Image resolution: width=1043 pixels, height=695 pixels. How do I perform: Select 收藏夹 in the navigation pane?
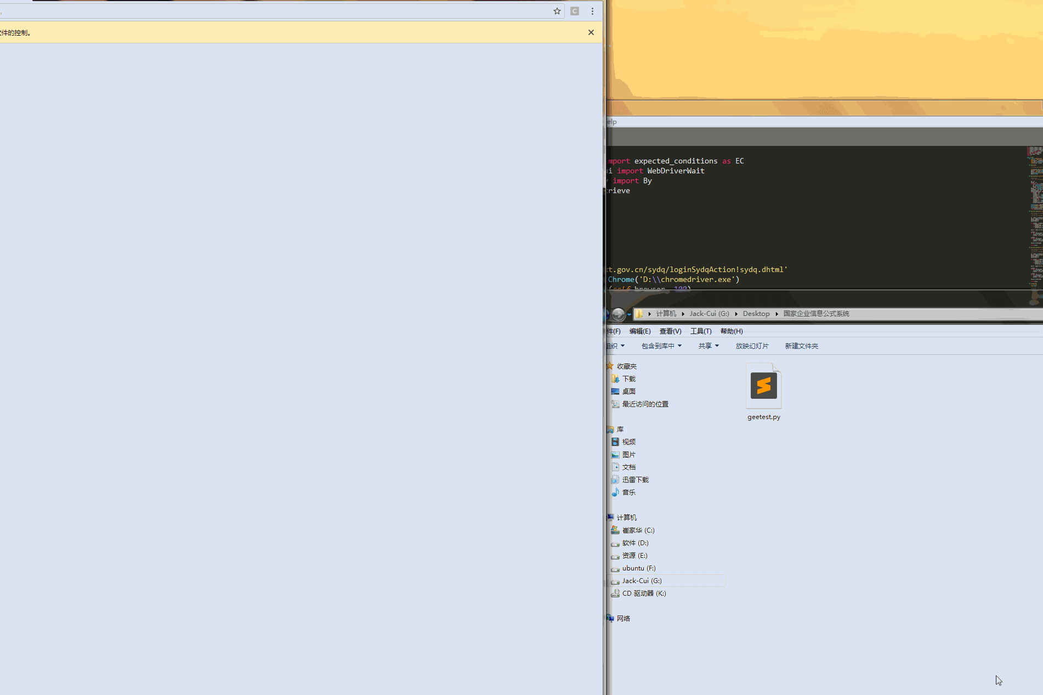click(x=626, y=366)
